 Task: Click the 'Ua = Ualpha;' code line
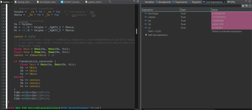tap(23, 24)
